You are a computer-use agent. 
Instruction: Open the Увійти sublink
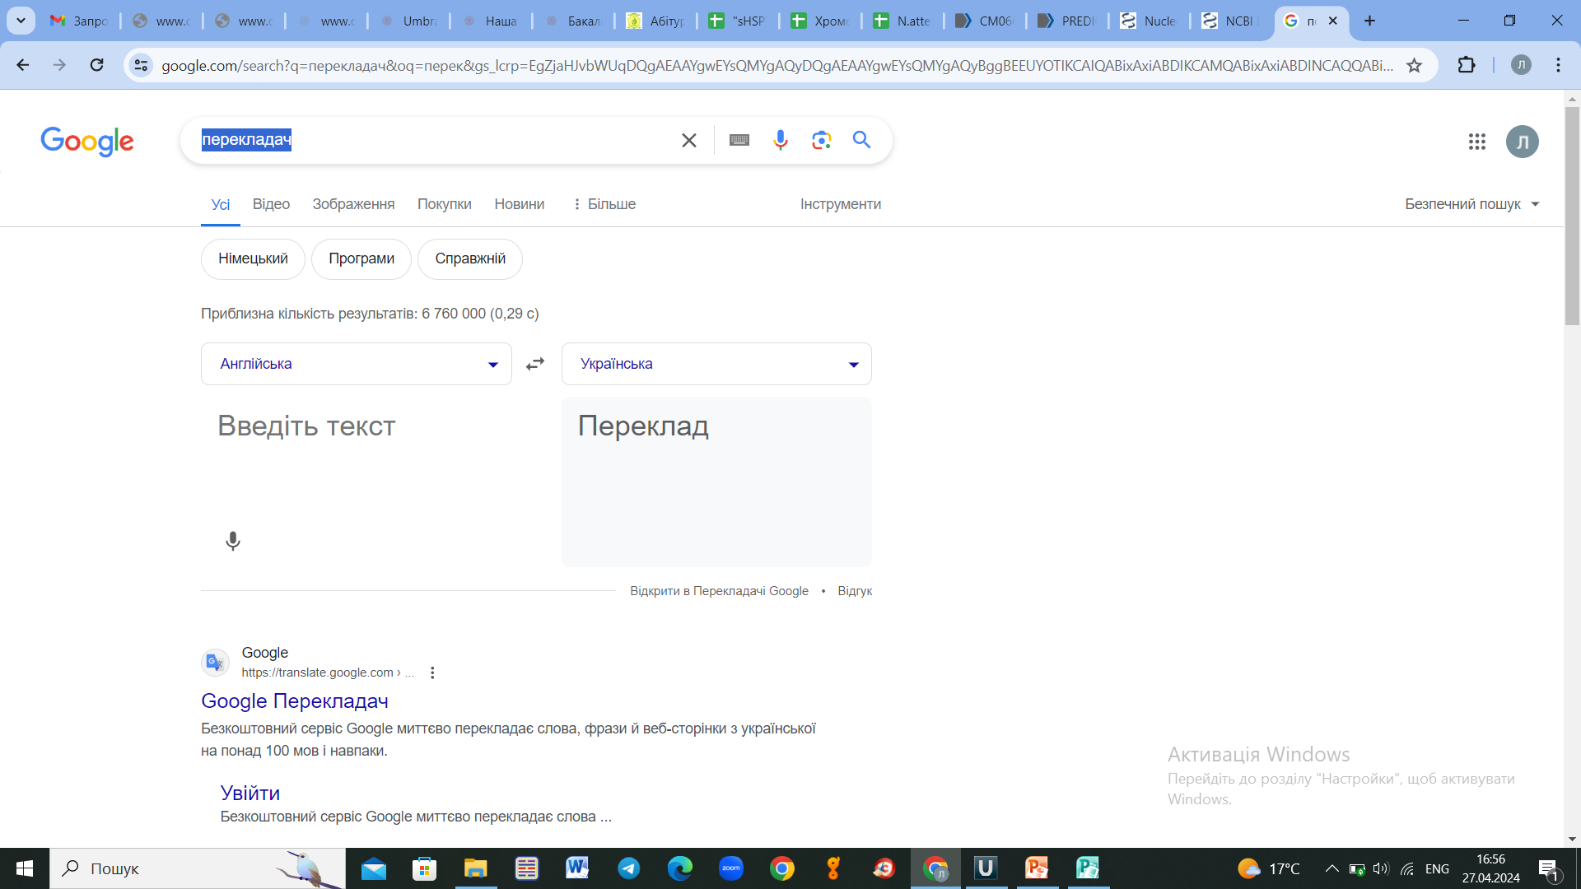250,793
